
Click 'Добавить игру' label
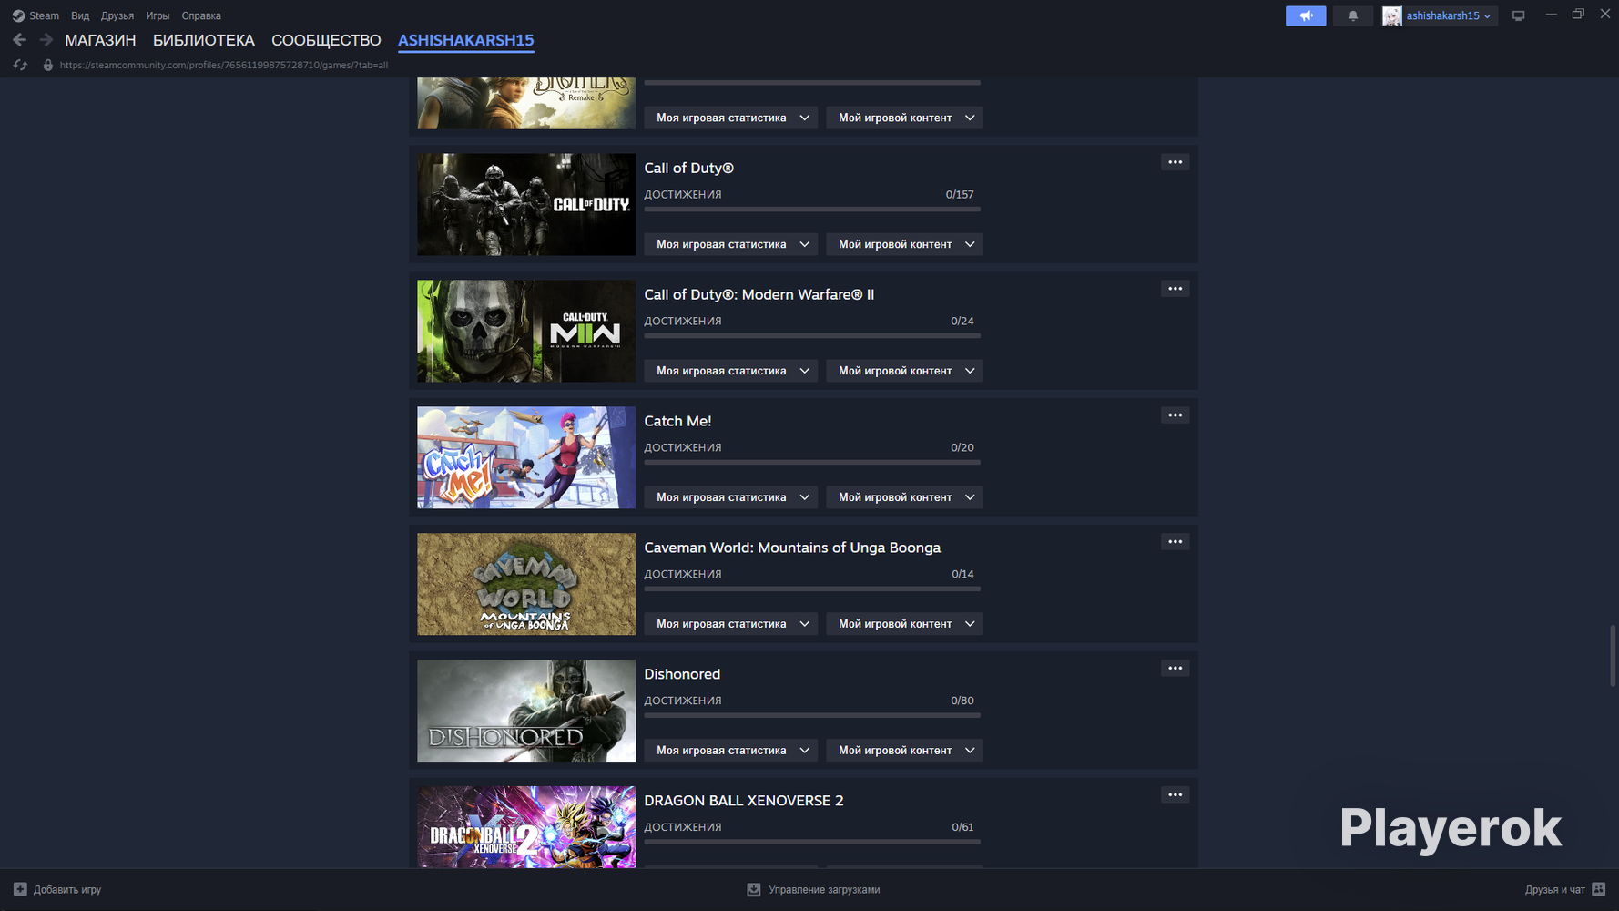tap(67, 889)
